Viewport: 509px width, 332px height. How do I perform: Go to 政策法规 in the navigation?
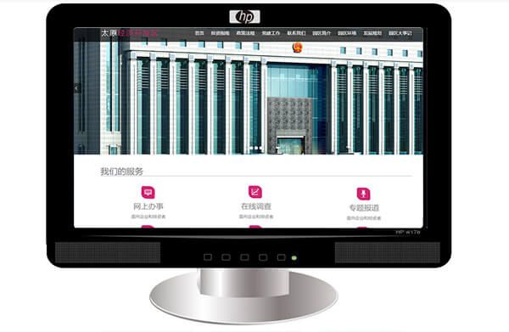(245, 33)
